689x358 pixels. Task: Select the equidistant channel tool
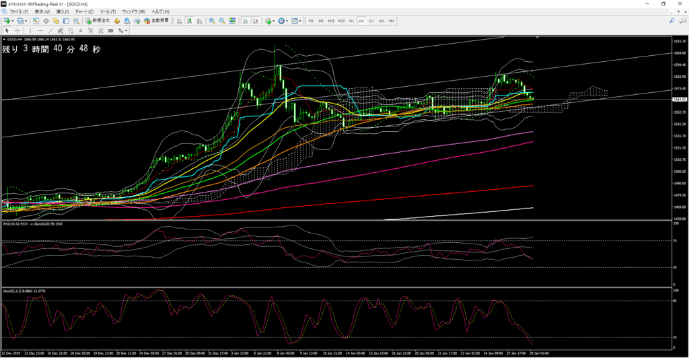coord(61,30)
